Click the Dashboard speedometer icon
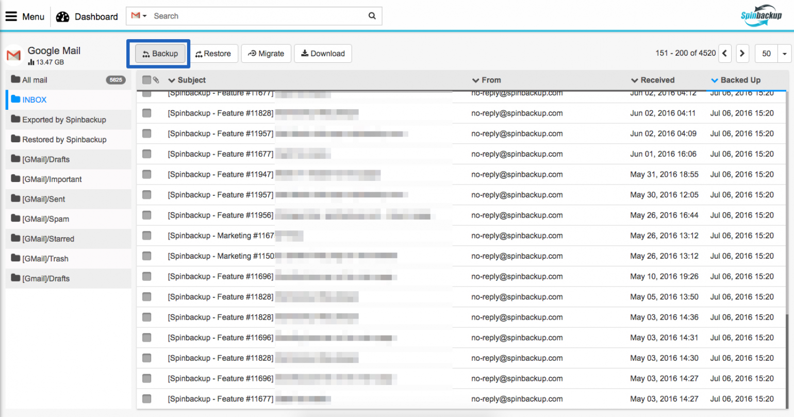 coord(62,16)
